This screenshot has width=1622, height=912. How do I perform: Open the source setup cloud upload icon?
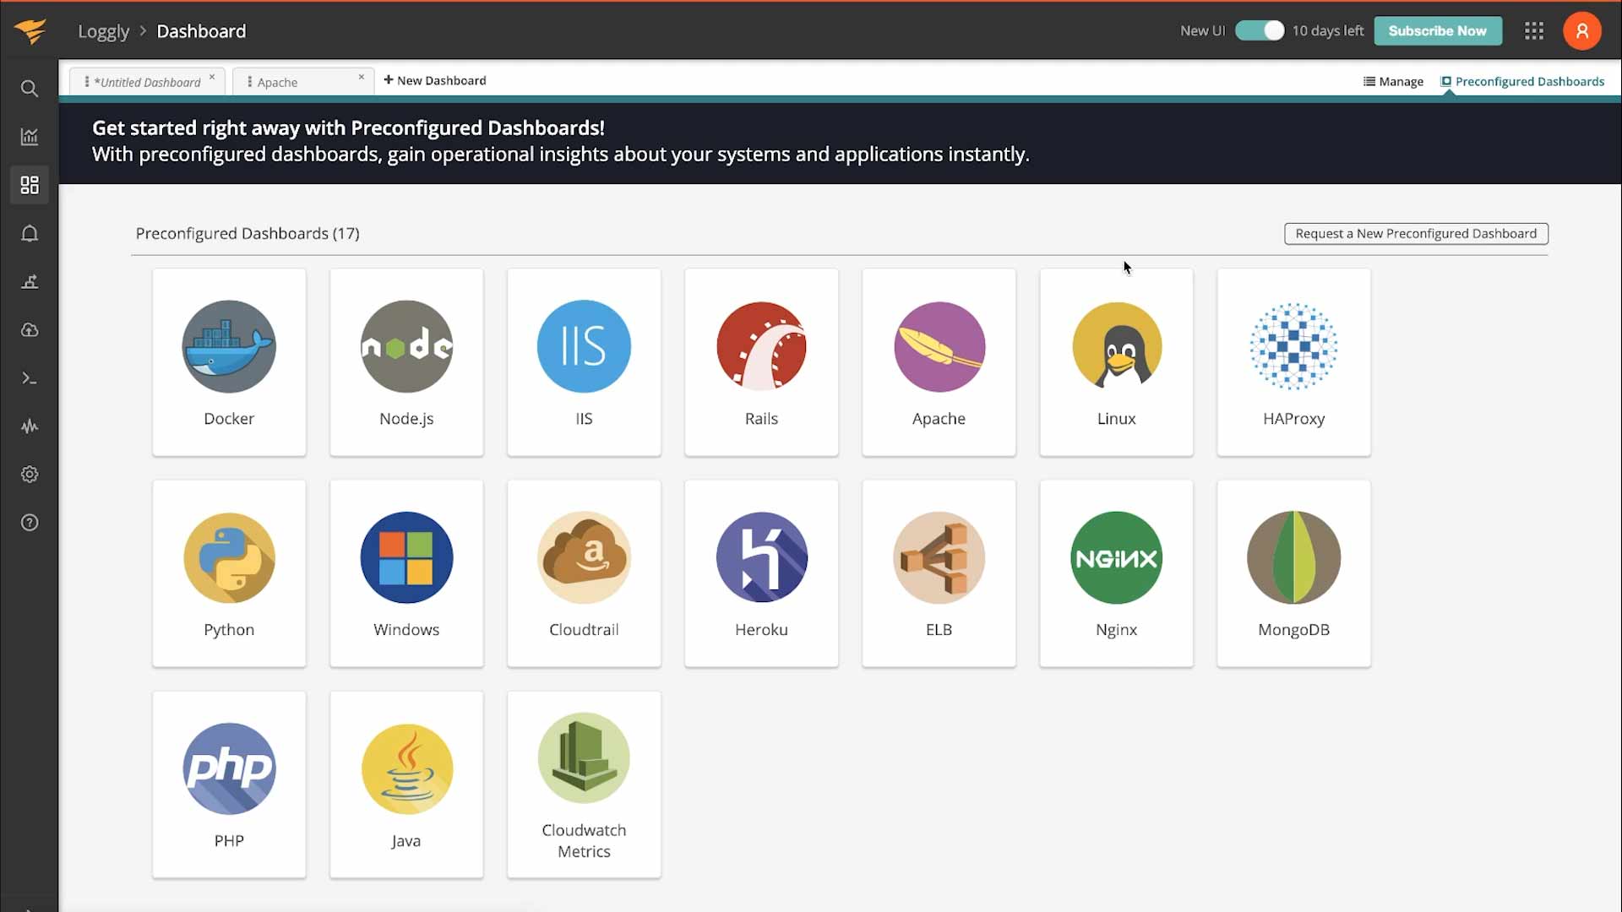tap(30, 330)
